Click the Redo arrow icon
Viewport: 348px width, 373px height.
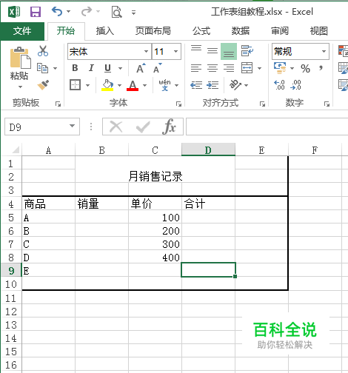click(87, 11)
